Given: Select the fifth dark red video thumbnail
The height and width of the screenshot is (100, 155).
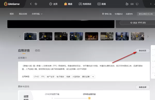Looking at the screenshot, I should 91,36.
